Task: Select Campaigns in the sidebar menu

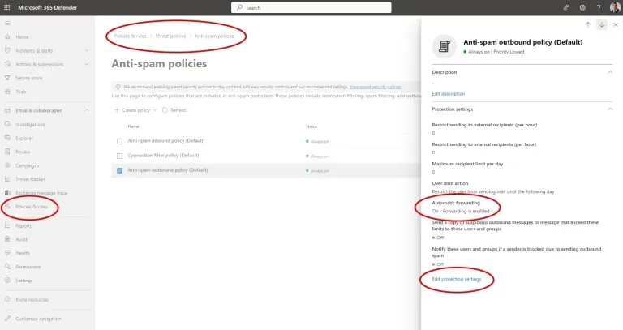Action: coord(28,165)
